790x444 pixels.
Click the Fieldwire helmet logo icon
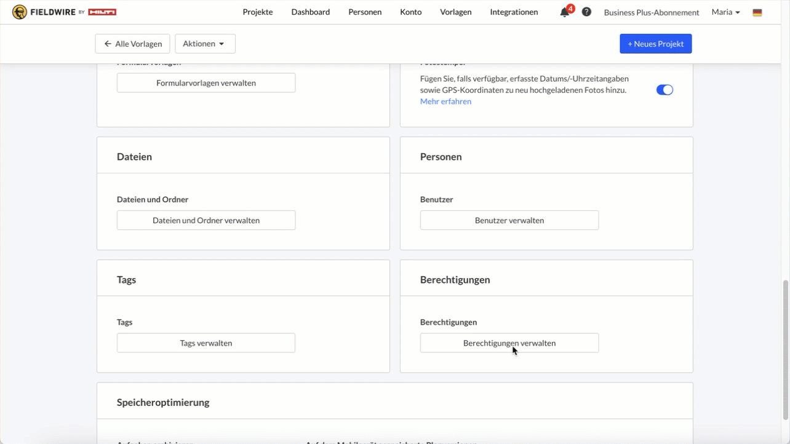tap(20, 12)
